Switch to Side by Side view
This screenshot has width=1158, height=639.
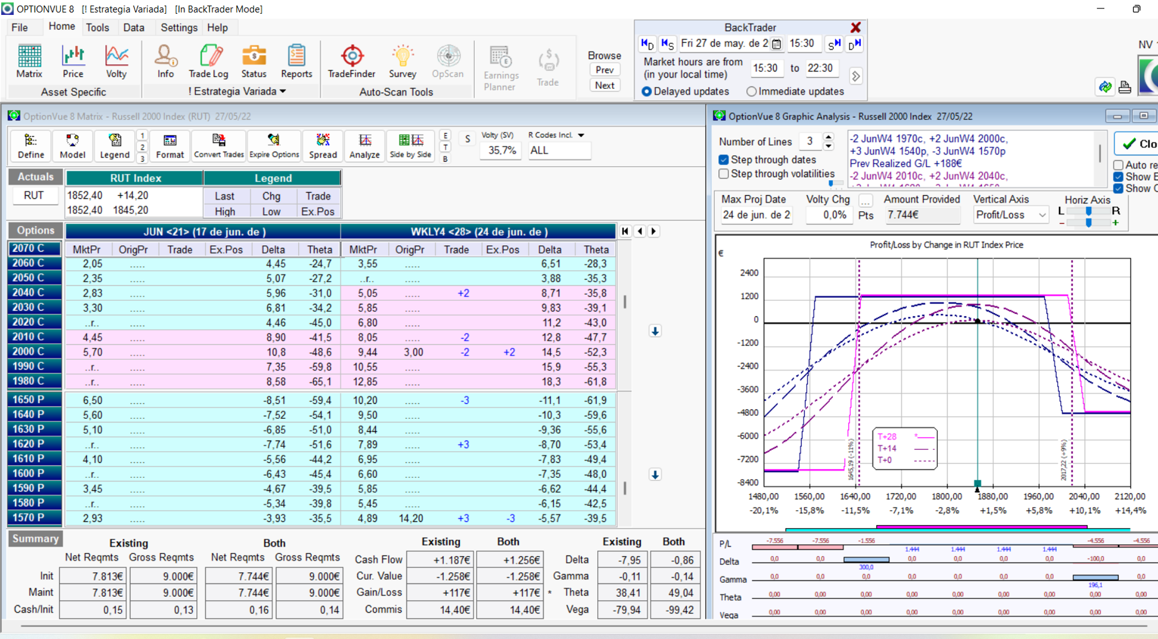[410, 146]
